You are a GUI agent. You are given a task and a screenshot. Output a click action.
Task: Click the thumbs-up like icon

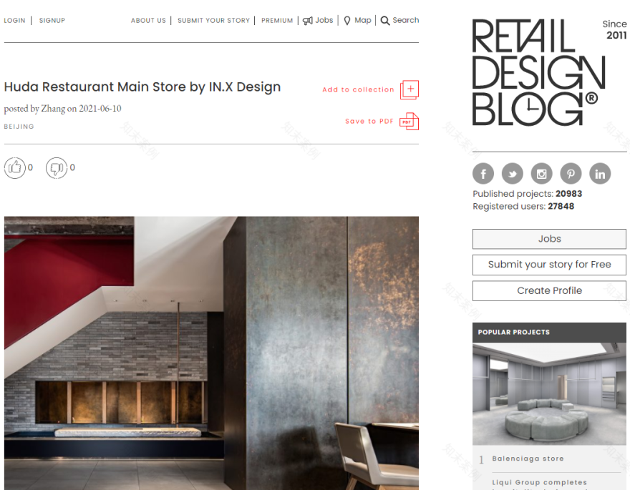tap(15, 168)
